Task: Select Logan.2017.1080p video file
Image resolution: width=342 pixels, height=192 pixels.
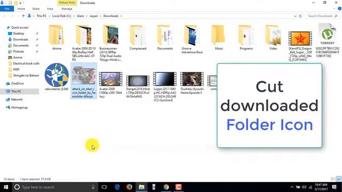Action: [x=165, y=86]
